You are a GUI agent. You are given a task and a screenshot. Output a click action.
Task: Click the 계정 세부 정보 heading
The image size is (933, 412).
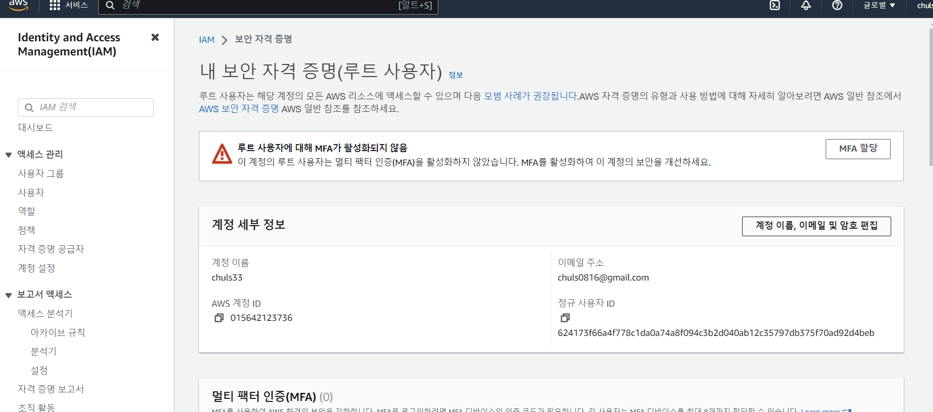(248, 225)
